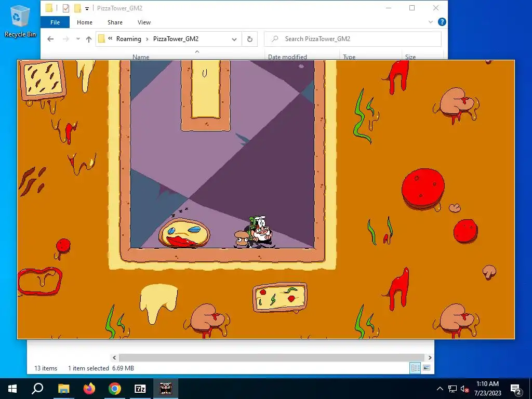Open the recent locations dropdown arrow
Image resolution: width=532 pixels, height=399 pixels.
[x=78, y=39]
